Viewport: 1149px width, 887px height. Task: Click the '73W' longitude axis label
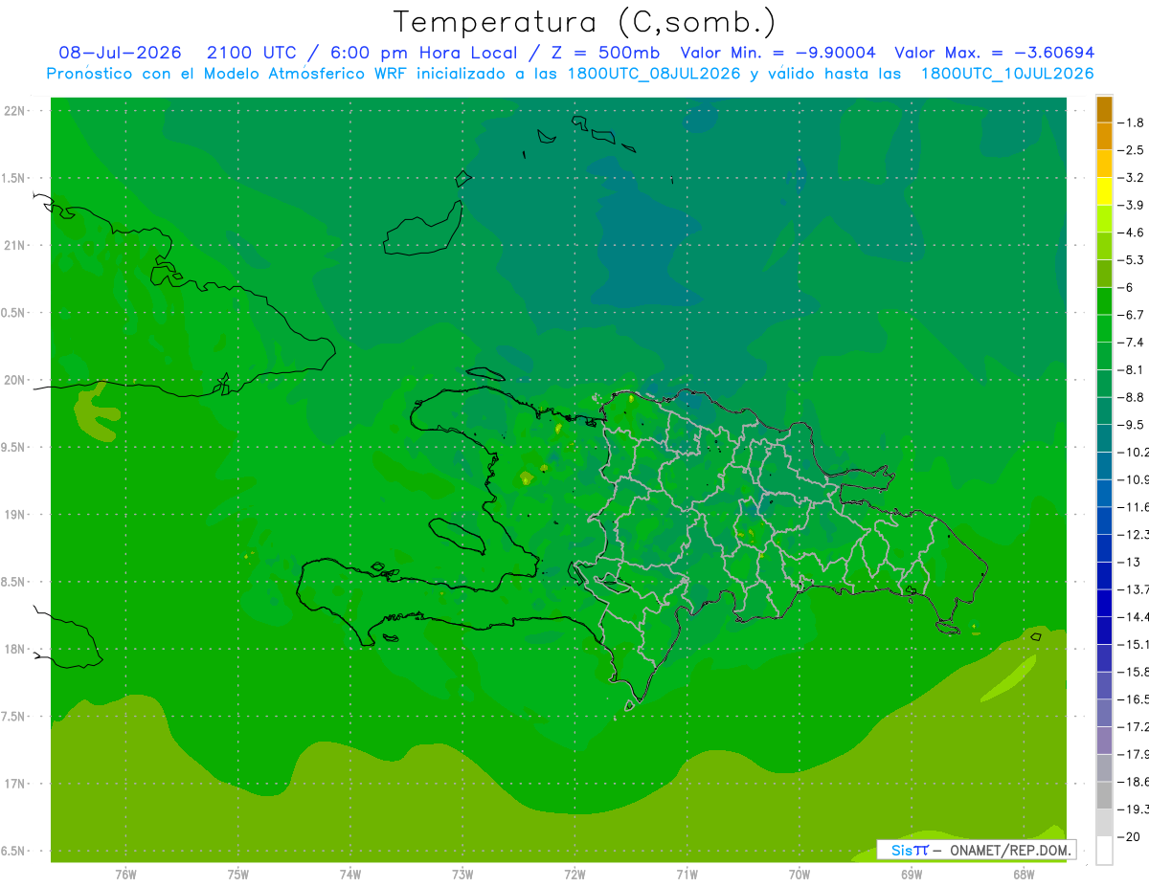click(462, 875)
